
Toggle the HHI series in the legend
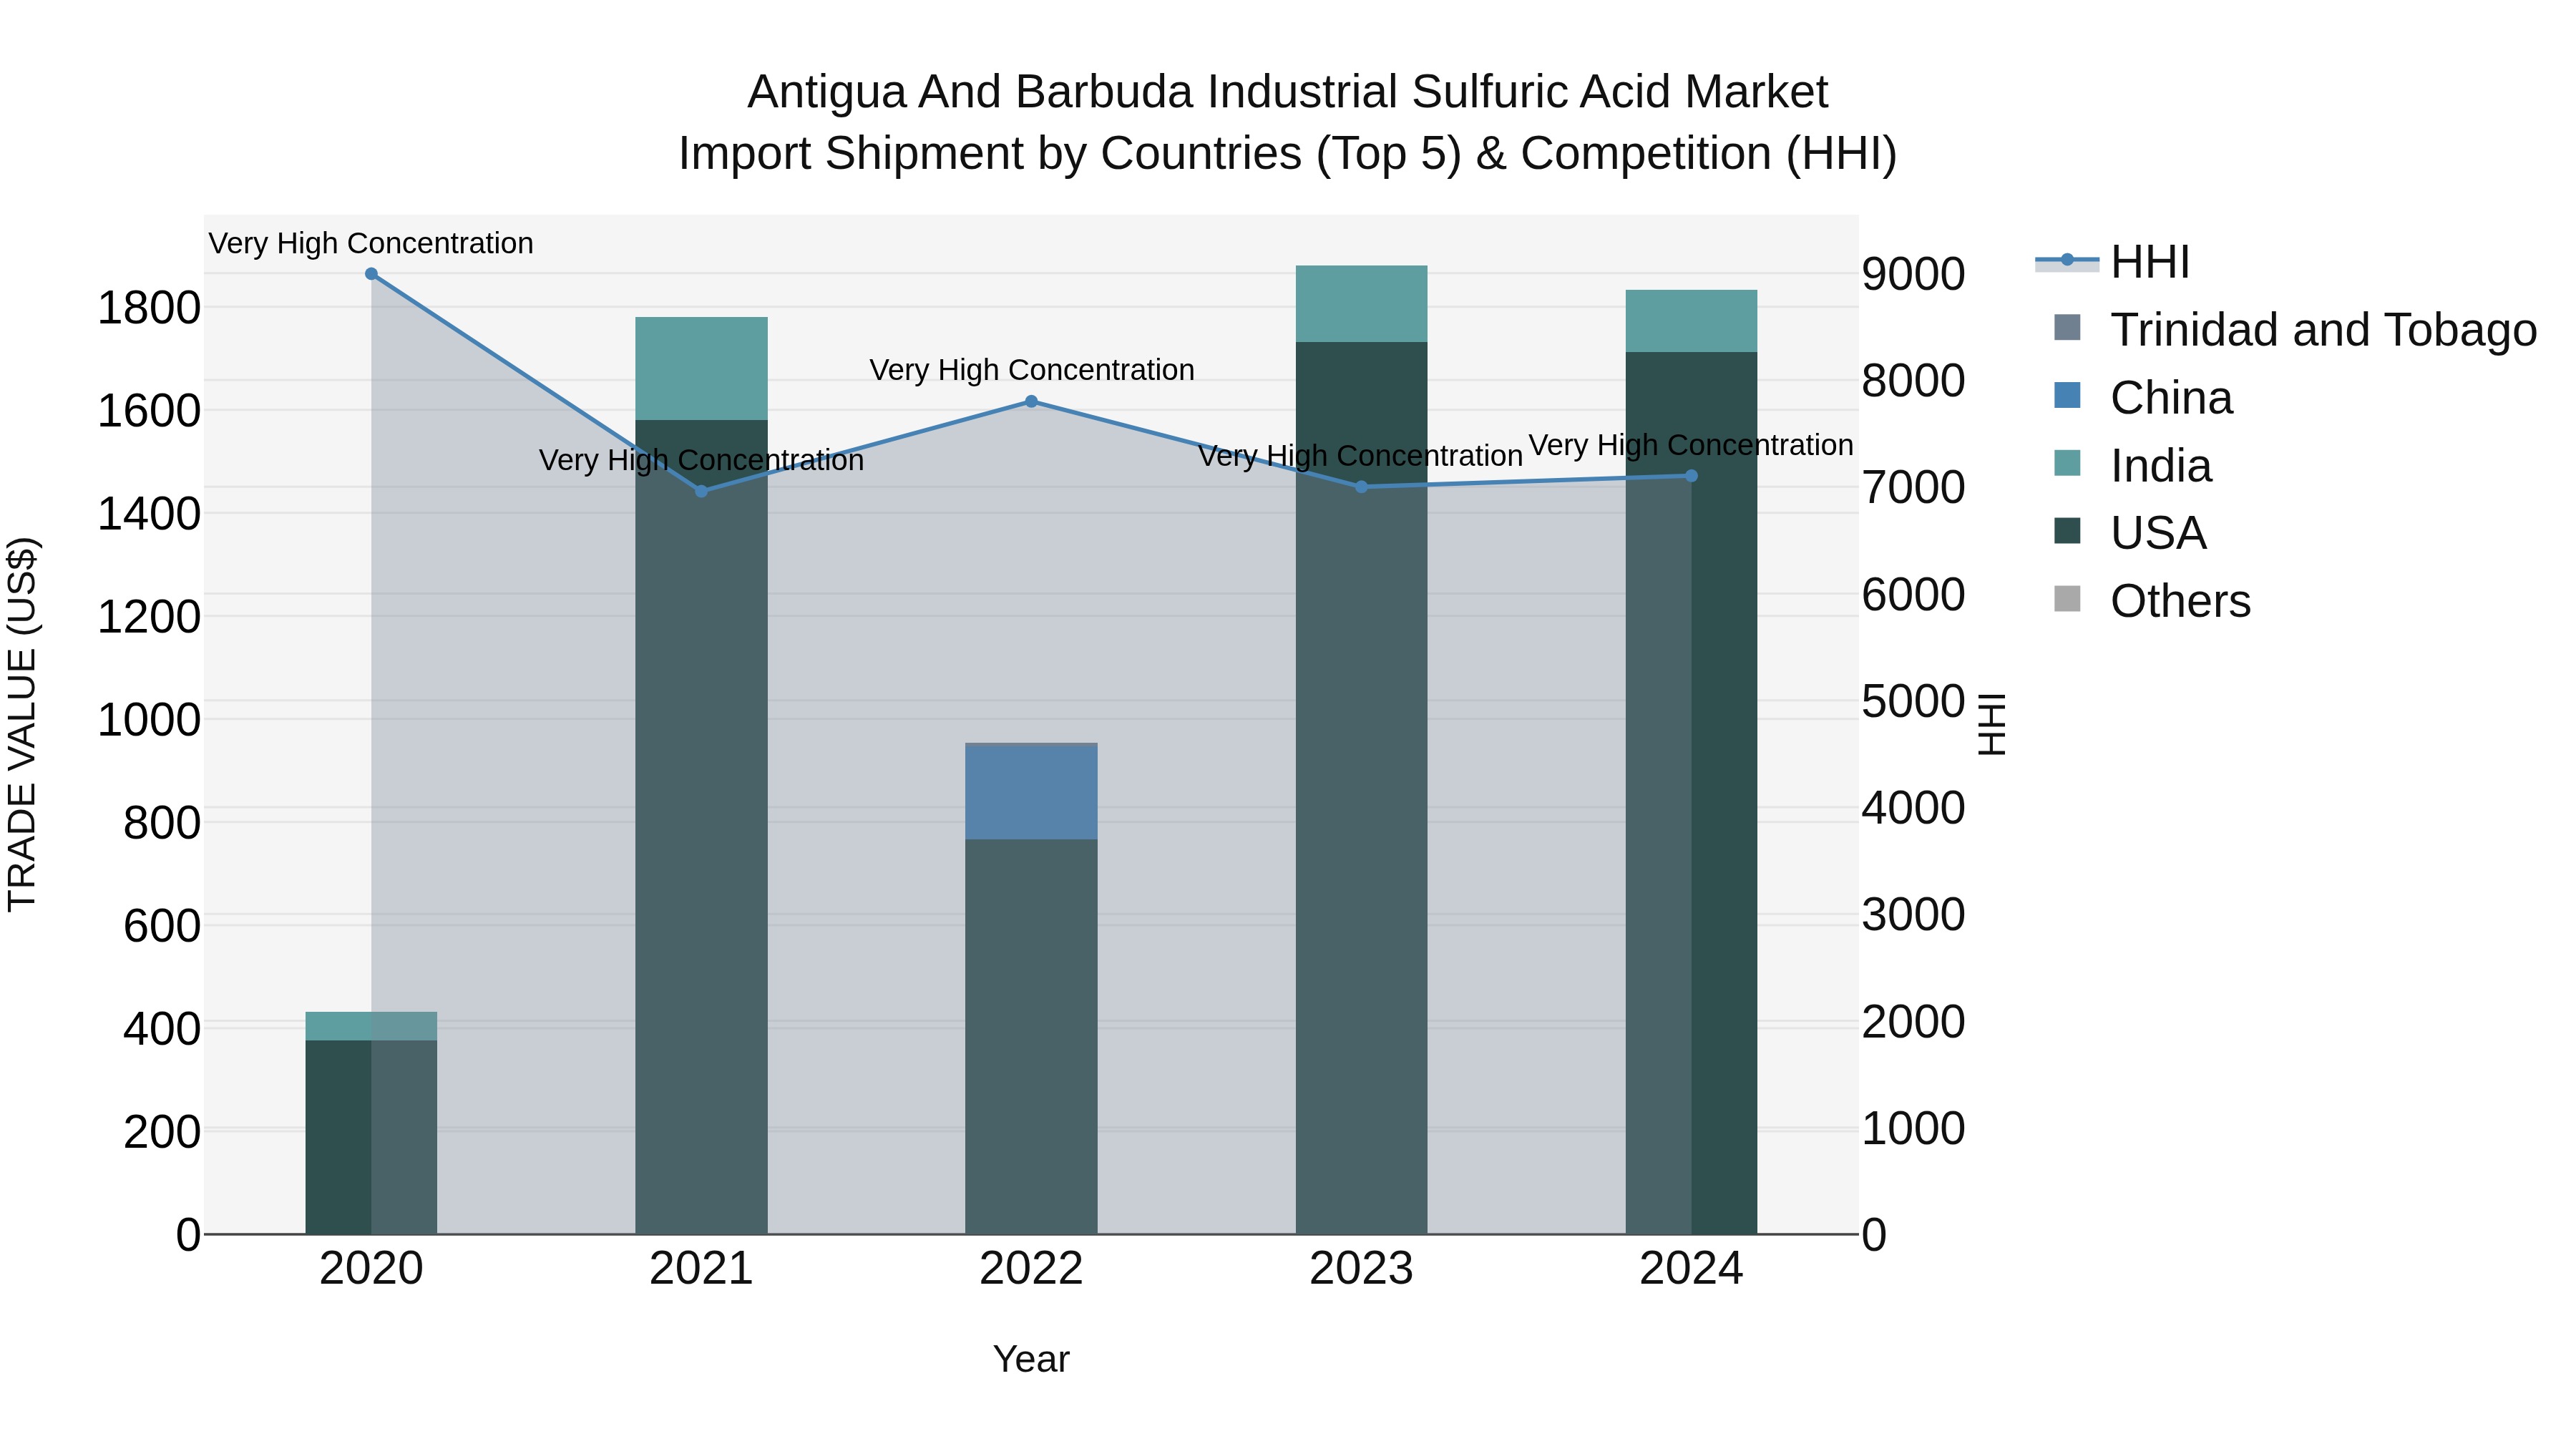pos(2112,262)
